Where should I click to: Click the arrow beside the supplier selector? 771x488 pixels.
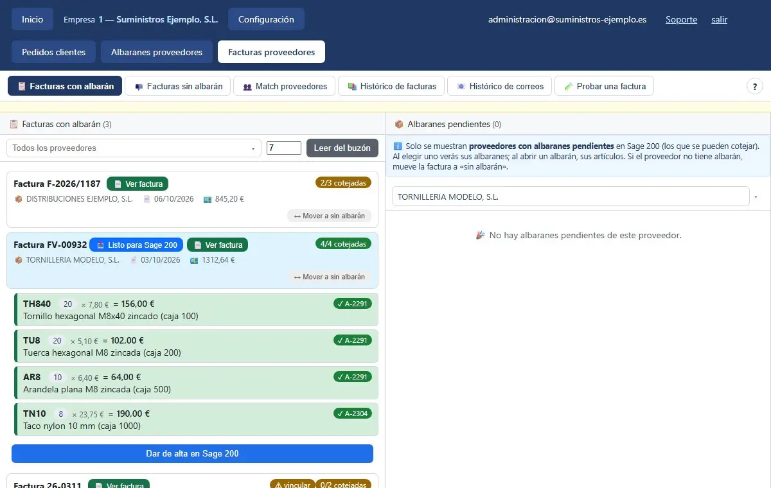756,197
